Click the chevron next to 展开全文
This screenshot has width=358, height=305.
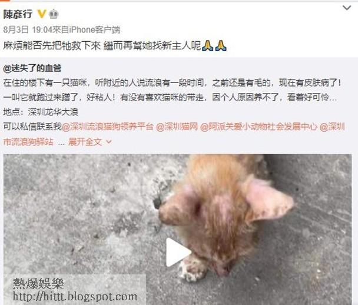[x=109, y=142]
